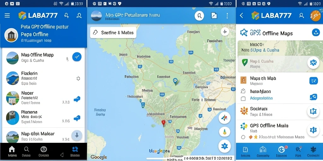Open the Fiaderin list thumbnail
323x161 pixels.
click(12, 78)
